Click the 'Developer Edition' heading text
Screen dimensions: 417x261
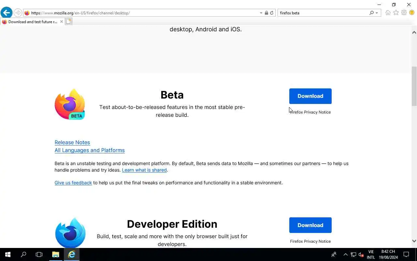[172, 224]
